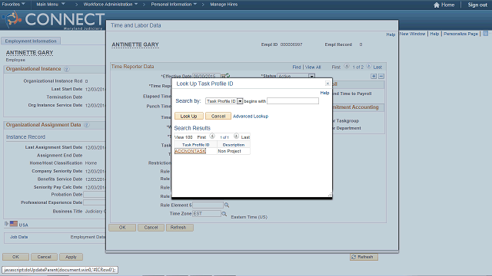Click the begins with search field
This screenshot has width=492, height=276.
coord(293,100)
